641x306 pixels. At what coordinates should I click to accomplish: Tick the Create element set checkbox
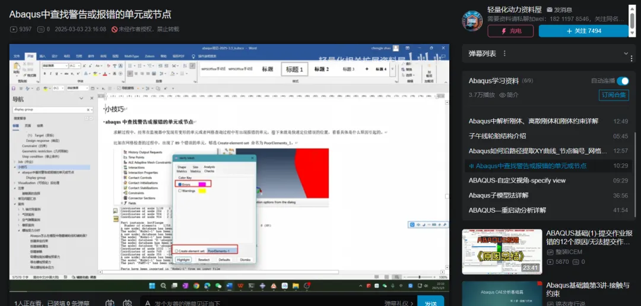tap(177, 251)
